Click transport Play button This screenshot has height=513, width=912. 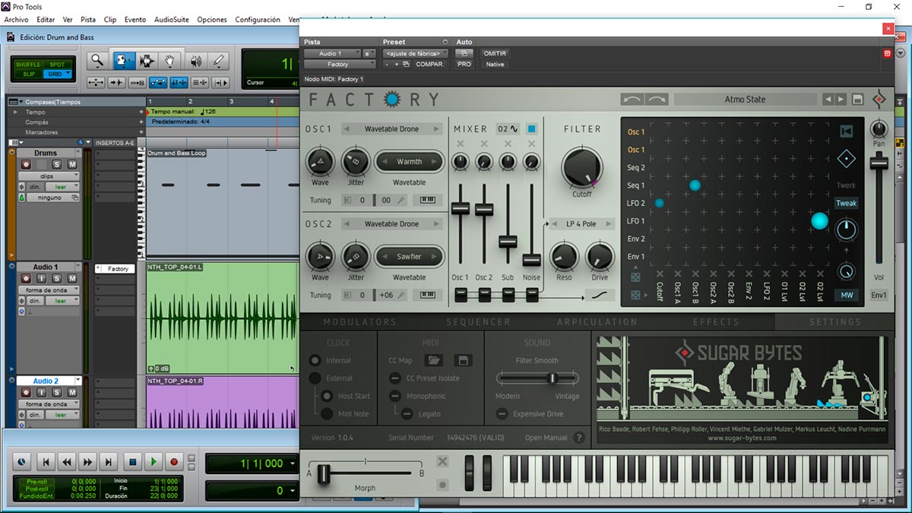pyautogui.click(x=153, y=461)
